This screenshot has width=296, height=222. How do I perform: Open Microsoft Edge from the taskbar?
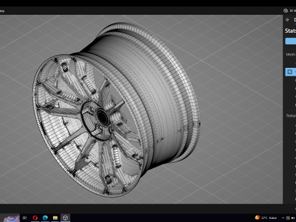pos(45,218)
